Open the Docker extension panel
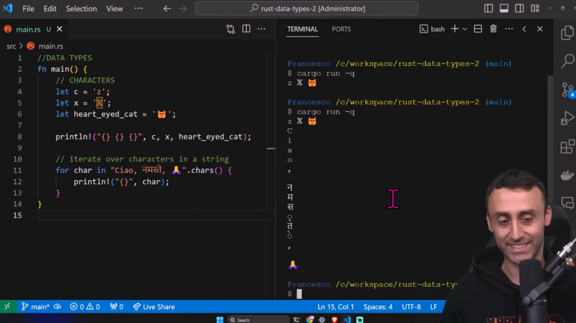This screenshot has height=323, width=576. 567,175
